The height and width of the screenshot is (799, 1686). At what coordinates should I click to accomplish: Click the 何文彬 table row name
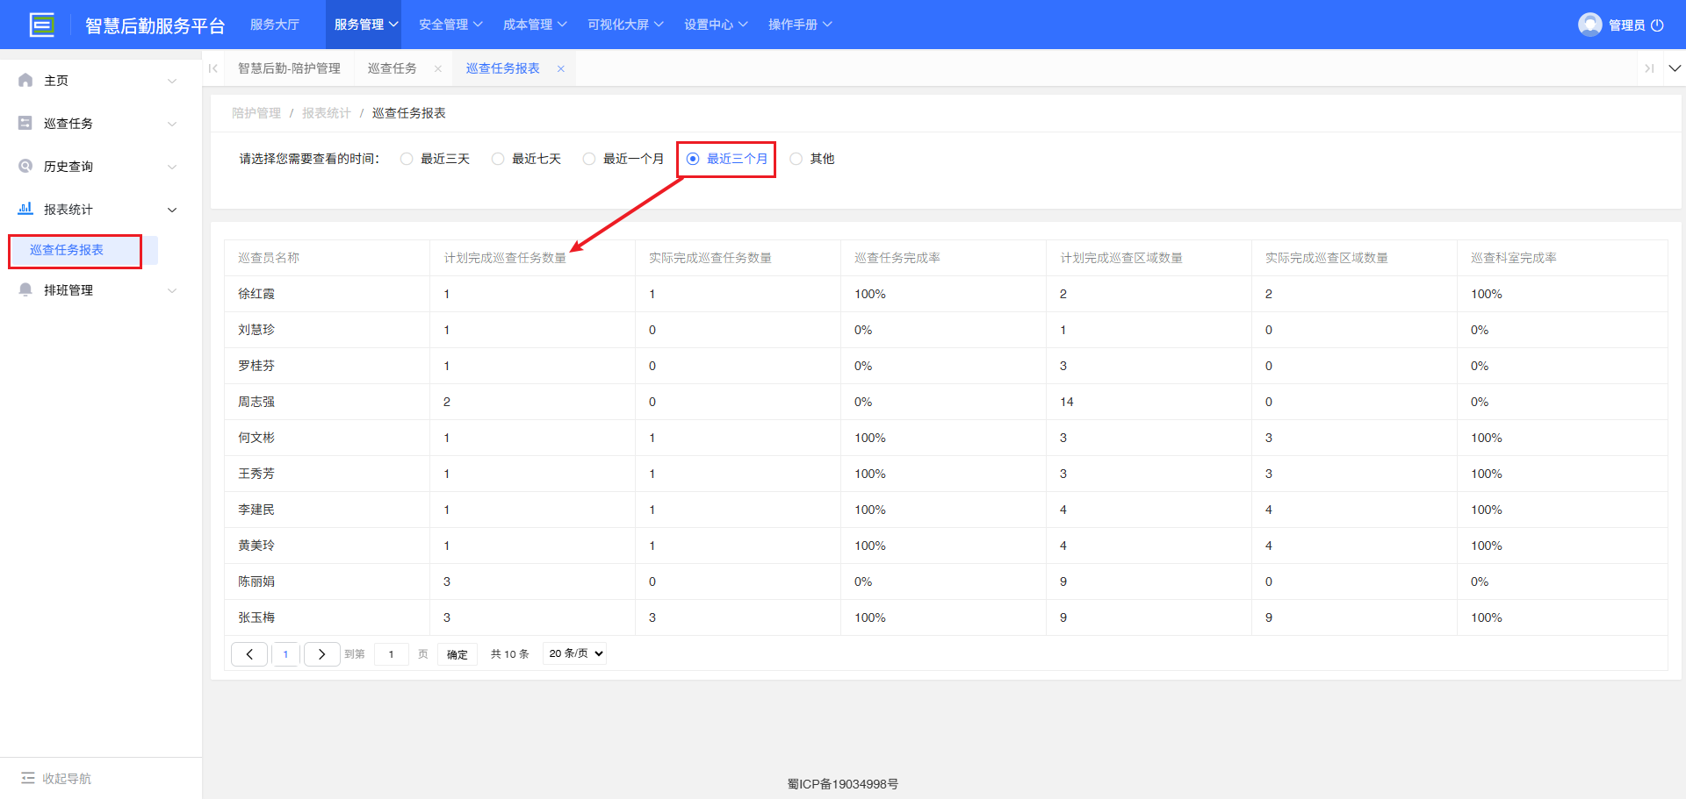(x=256, y=438)
